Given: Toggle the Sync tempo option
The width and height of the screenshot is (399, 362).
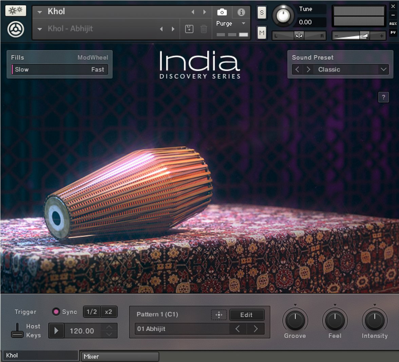Looking at the screenshot, I should [56, 312].
